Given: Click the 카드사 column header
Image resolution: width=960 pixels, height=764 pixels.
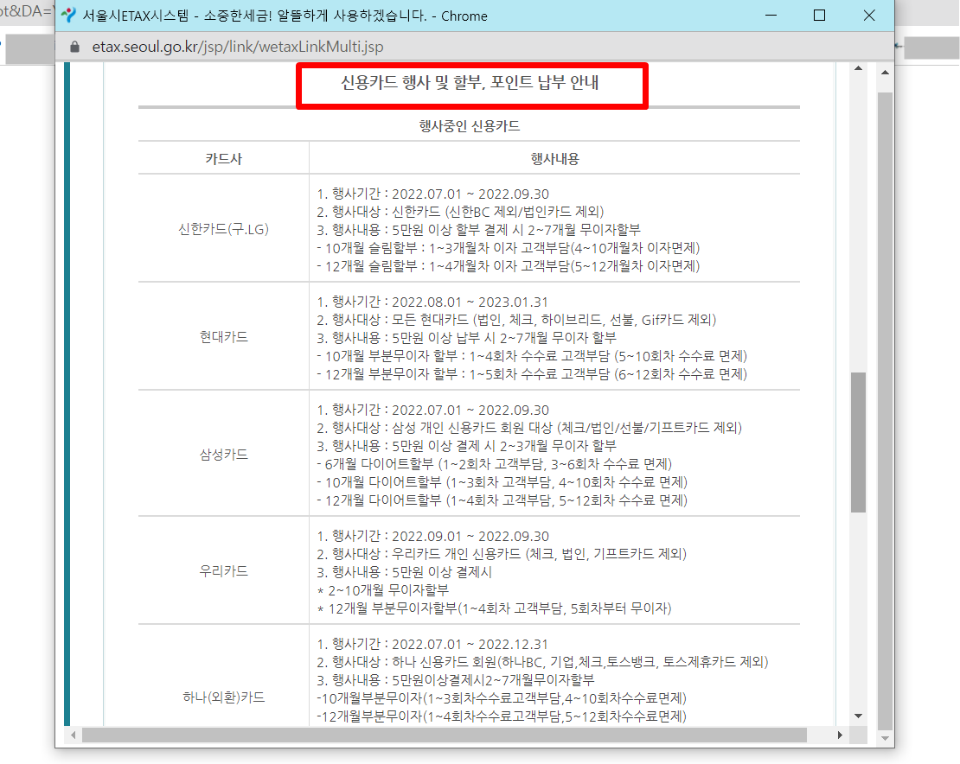Looking at the screenshot, I should 223,159.
